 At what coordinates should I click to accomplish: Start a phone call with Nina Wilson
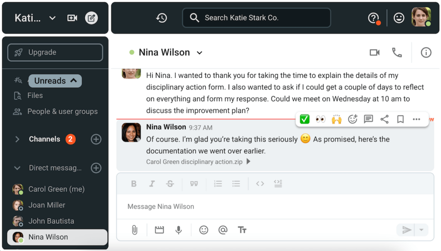click(397, 52)
